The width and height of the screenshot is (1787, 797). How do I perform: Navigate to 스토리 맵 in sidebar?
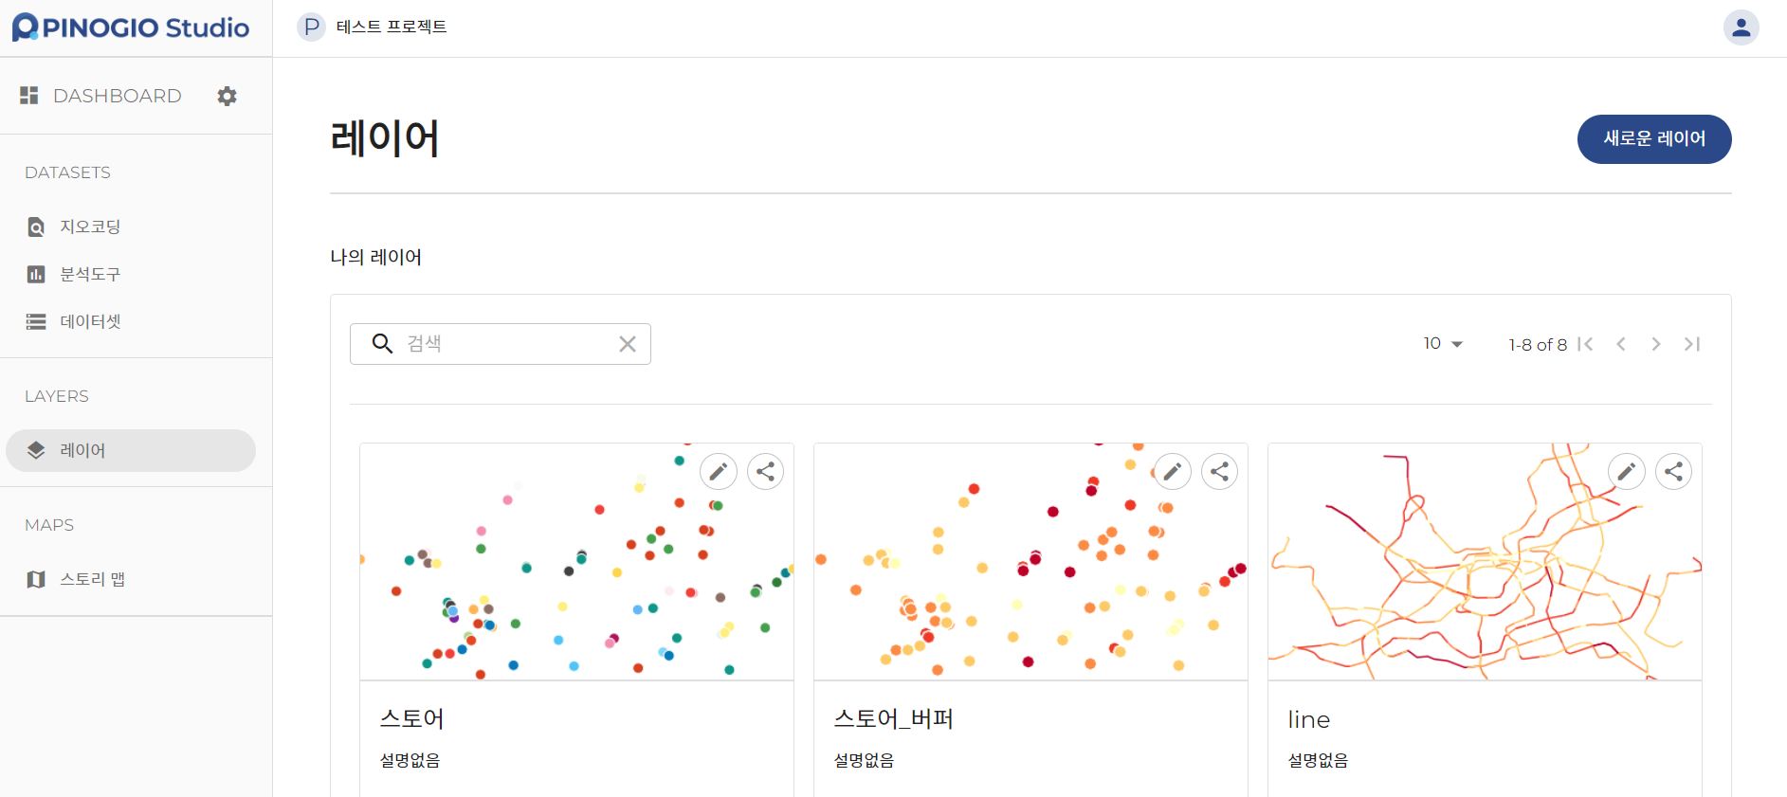tap(92, 579)
